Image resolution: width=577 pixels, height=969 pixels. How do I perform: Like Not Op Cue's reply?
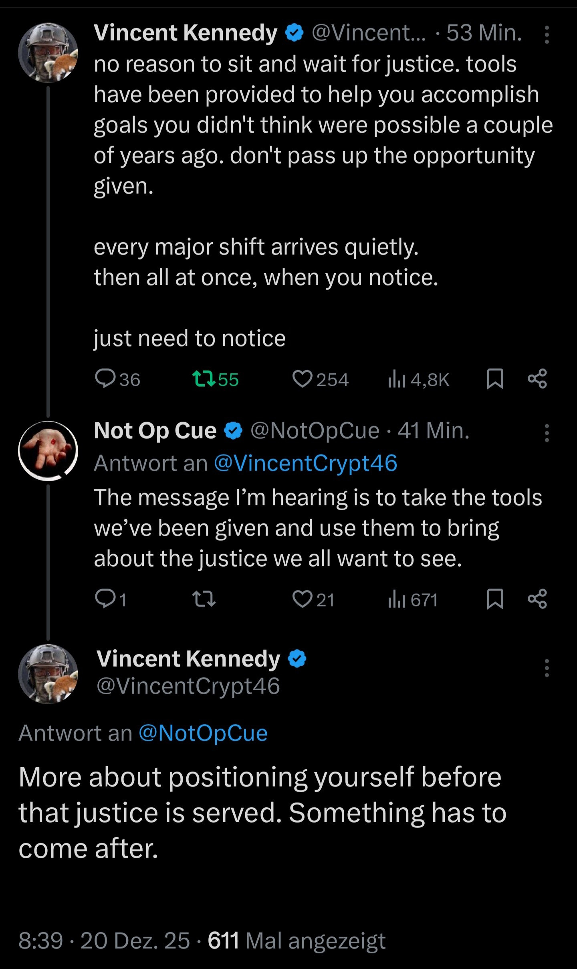click(x=302, y=599)
